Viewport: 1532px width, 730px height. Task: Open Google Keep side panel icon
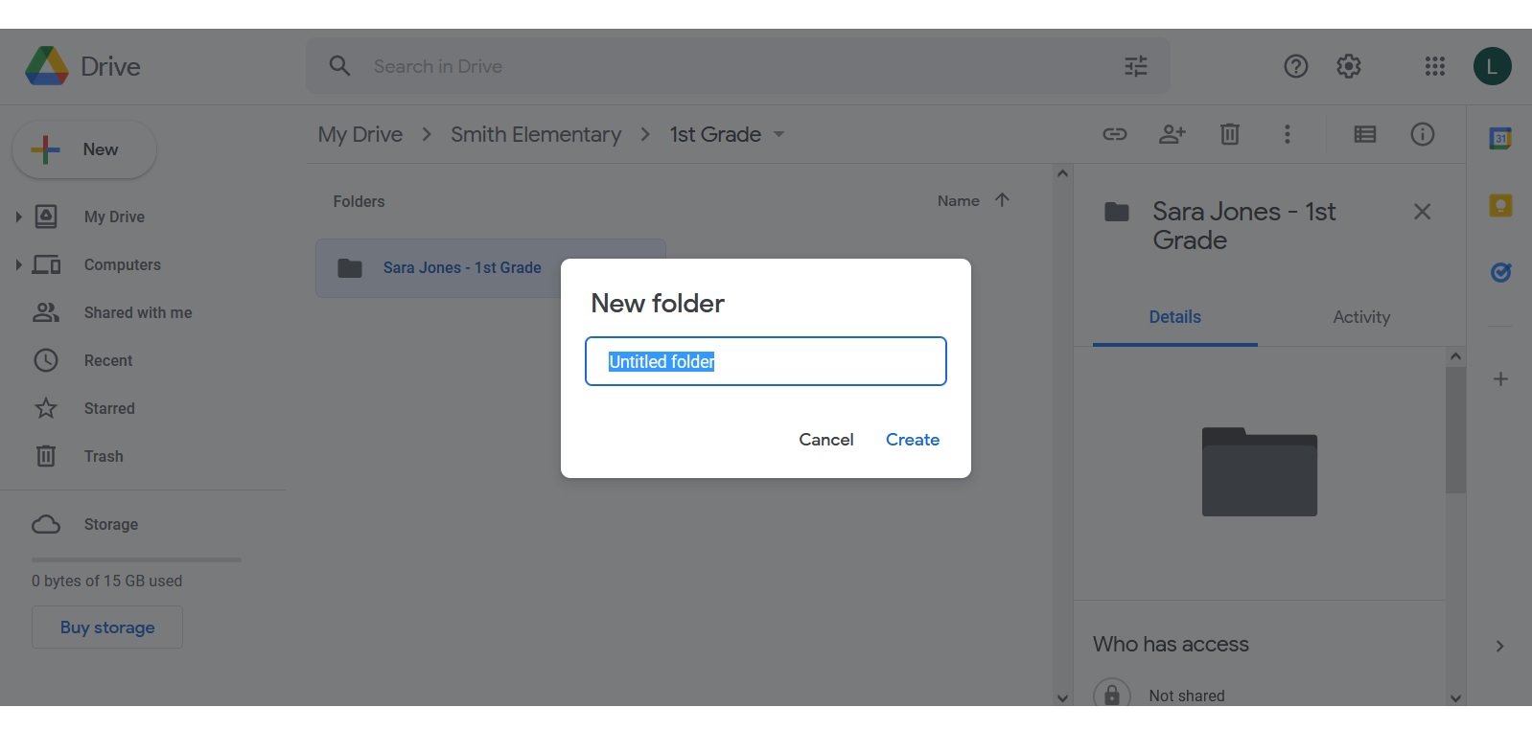[x=1500, y=206]
